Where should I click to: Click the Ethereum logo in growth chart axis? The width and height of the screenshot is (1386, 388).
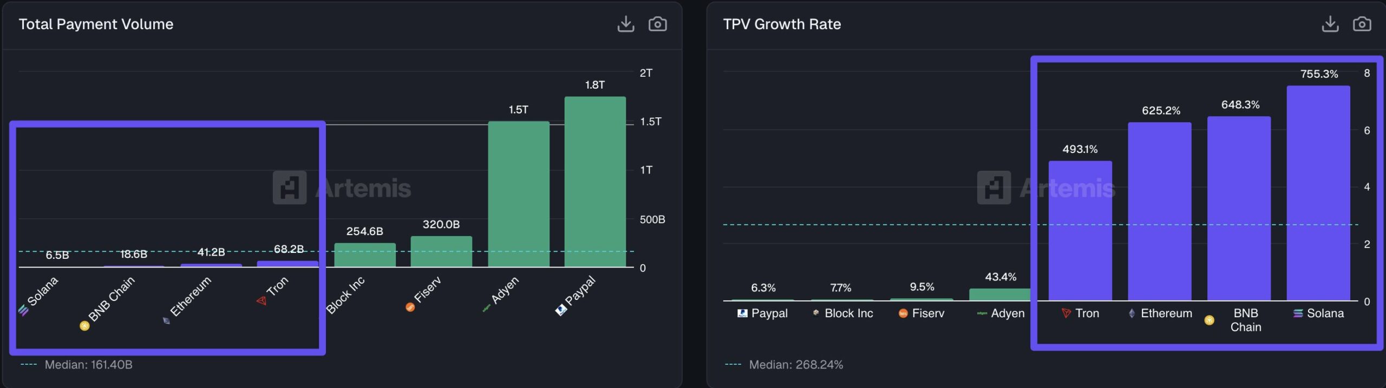[x=1132, y=313]
